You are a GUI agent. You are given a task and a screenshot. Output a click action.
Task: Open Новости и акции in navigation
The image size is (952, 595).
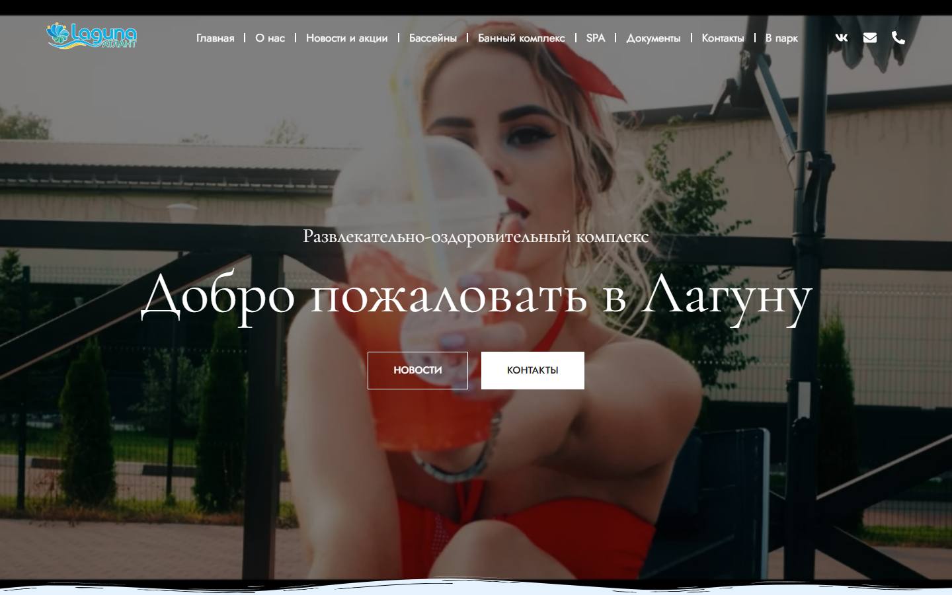[x=346, y=38]
